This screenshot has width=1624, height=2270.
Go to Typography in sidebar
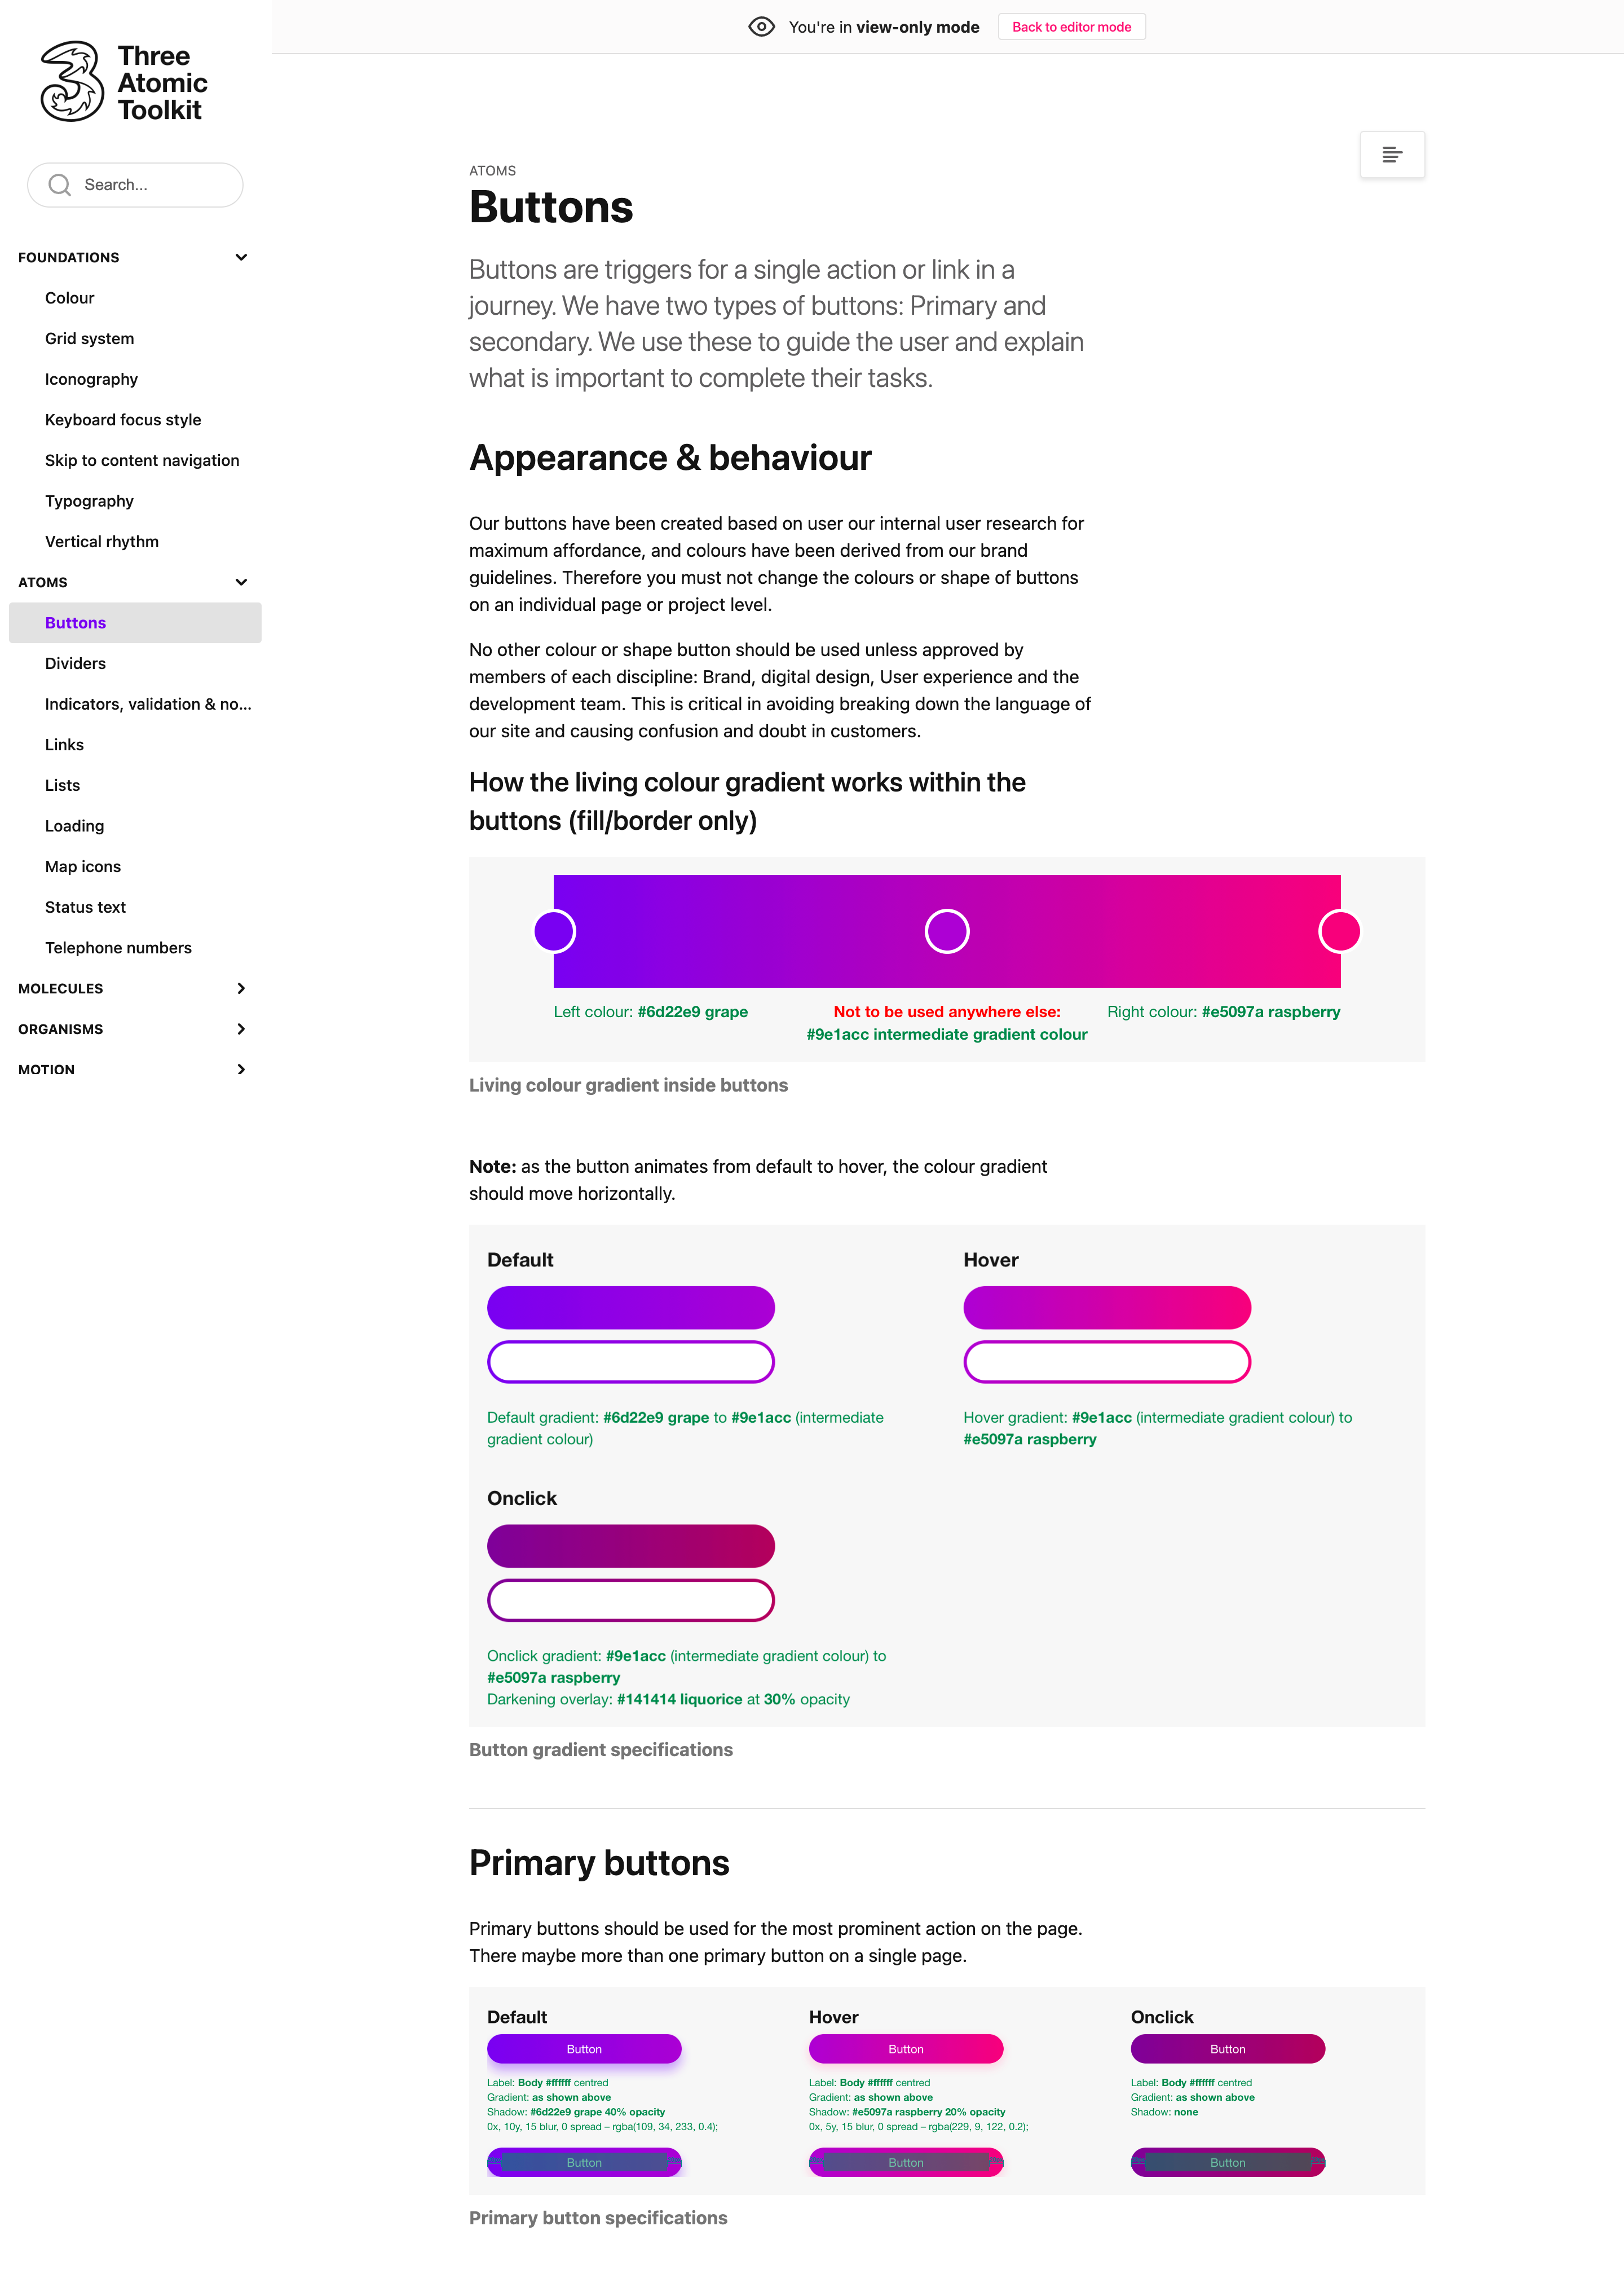point(89,501)
